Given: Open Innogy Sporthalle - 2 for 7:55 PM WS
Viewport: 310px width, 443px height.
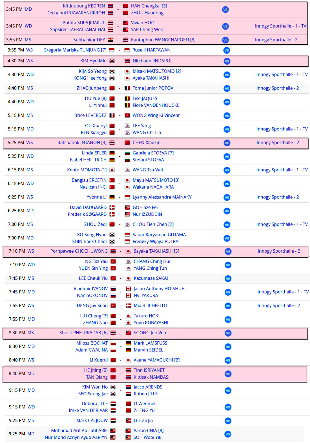Looking at the screenshot, I should click(x=279, y=305).
